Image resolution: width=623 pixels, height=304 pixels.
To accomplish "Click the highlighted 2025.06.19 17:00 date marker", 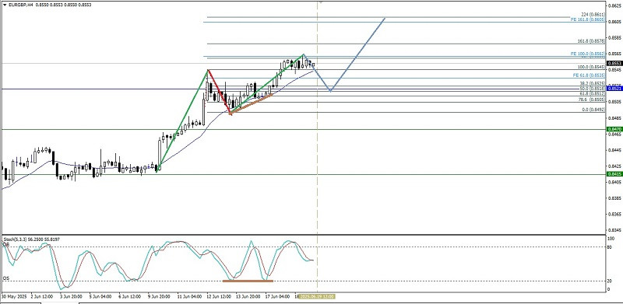I will click(318, 296).
